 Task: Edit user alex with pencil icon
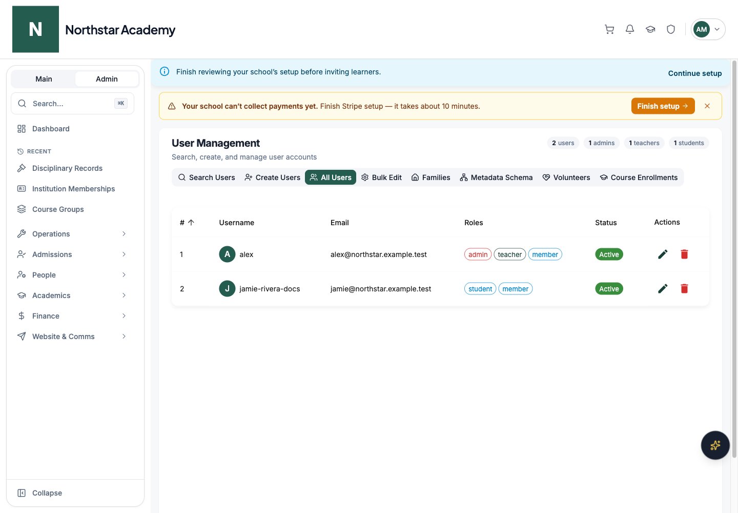tap(663, 254)
